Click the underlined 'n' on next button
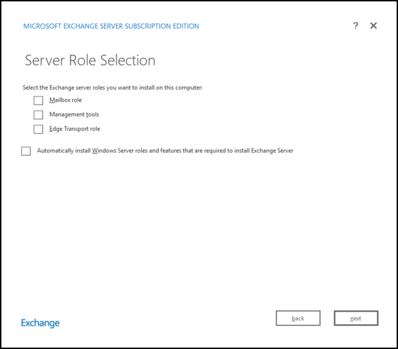 [x=352, y=319]
